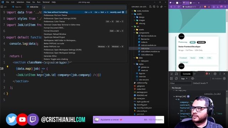
Task: Choose Format Document With... command
Action: (x=84, y=28)
